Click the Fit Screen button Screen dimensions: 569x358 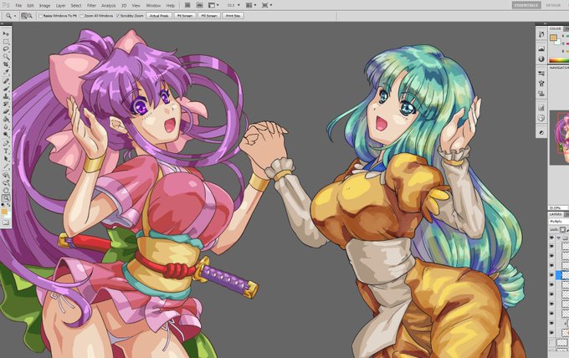185,16
